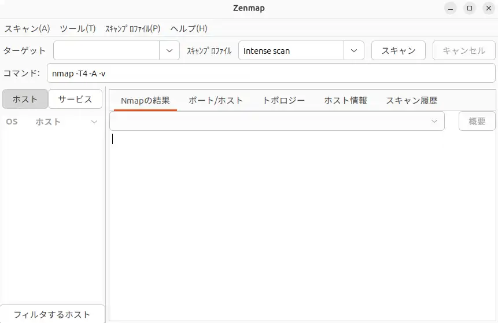Viewport: 498px width, 323px height.
Task: Click the キャンセル button
Action: [x=464, y=50]
